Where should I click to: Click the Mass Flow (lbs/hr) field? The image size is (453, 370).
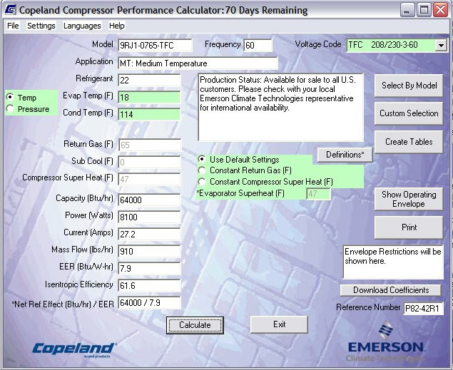pos(149,251)
